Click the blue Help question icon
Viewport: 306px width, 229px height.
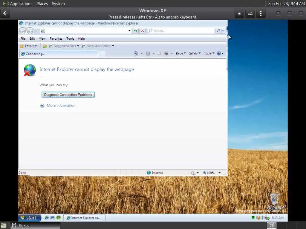[x=219, y=53]
